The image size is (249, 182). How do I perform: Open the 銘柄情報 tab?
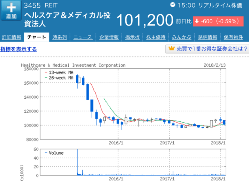(x=207, y=37)
